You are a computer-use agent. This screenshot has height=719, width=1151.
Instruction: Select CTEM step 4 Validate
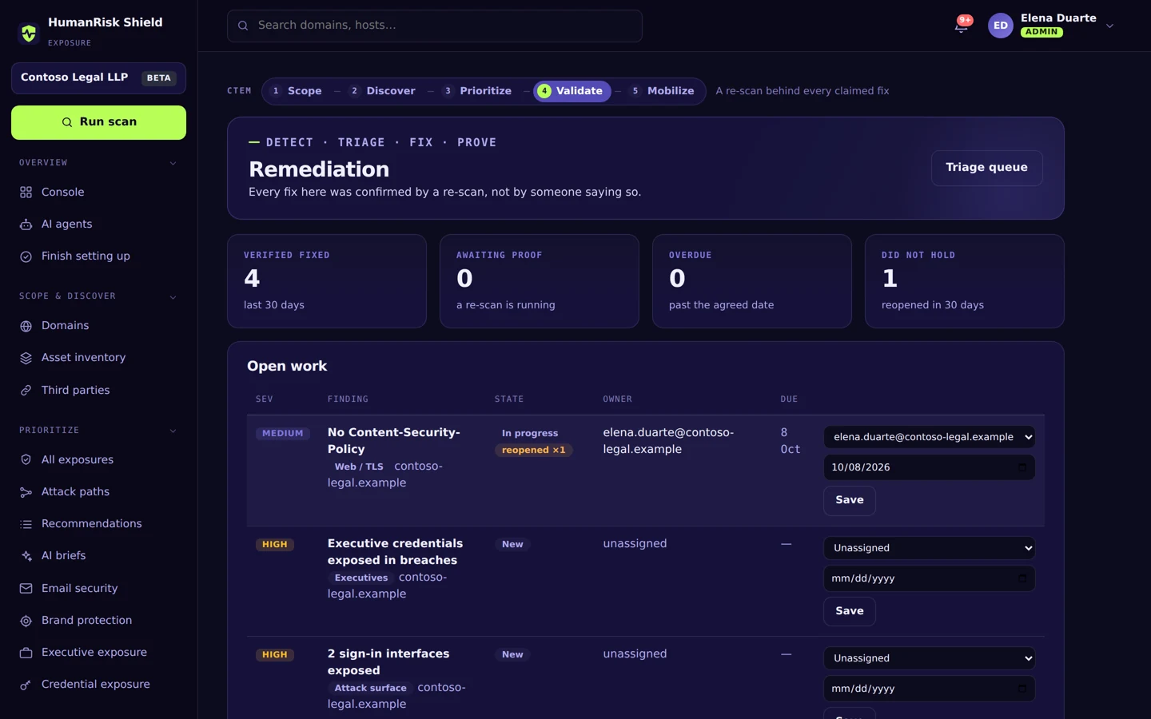tap(572, 91)
